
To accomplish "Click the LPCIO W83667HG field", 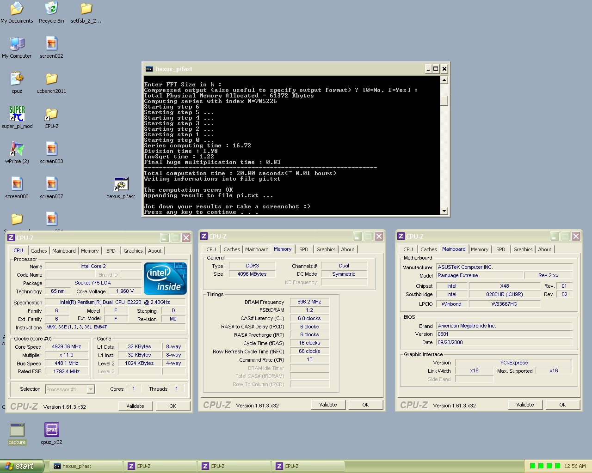I will (x=505, y=304).
